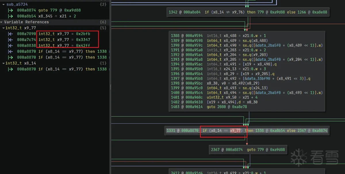This screenshot has width=345, height=174.
Task: Click the incoming arrow icon beside 000a7890
Action: 11,34
